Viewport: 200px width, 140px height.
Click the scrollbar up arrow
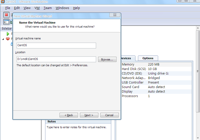click(x=198, y=28)
